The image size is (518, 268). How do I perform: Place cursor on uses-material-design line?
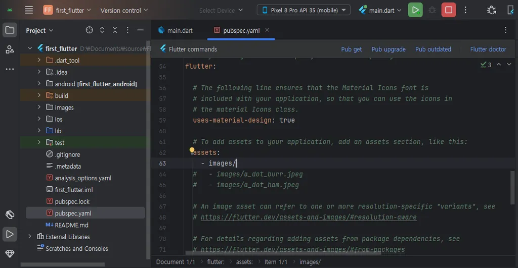click(x=244, y=120)
